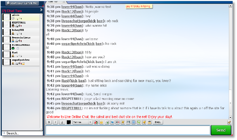Click the EALL button
This screenshot has width=237, height=140.
(x=158, y=122)
